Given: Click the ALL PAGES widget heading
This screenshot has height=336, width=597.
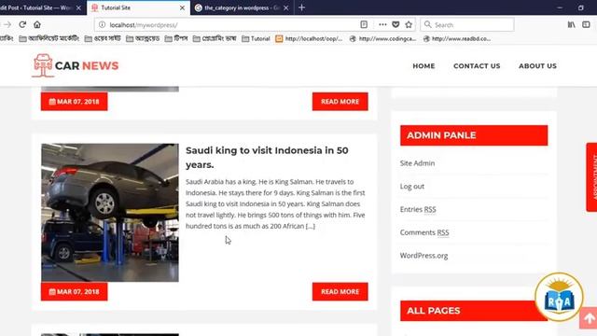Looking at the screenshot, I should tap(474, 311).
